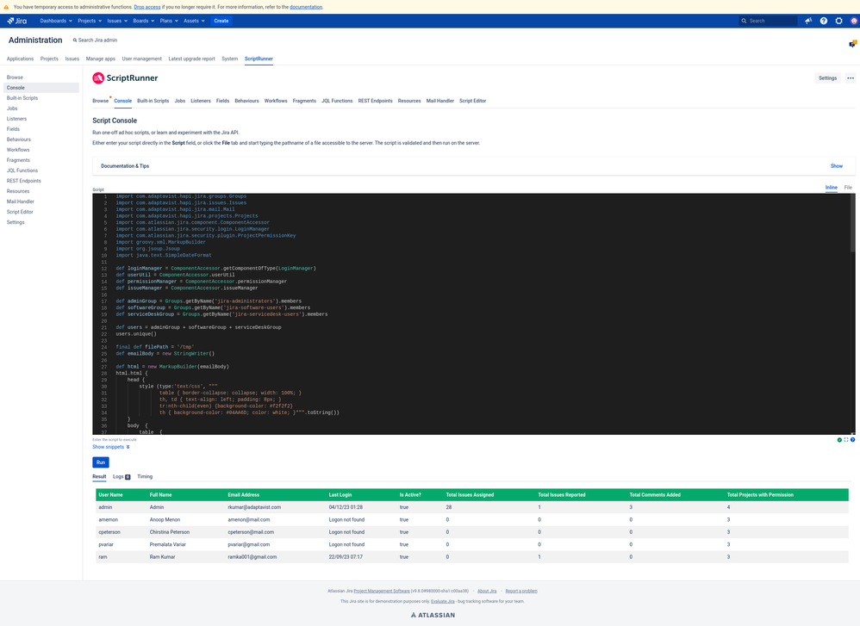Switch to the Logs tab

[x=122, y=476]
